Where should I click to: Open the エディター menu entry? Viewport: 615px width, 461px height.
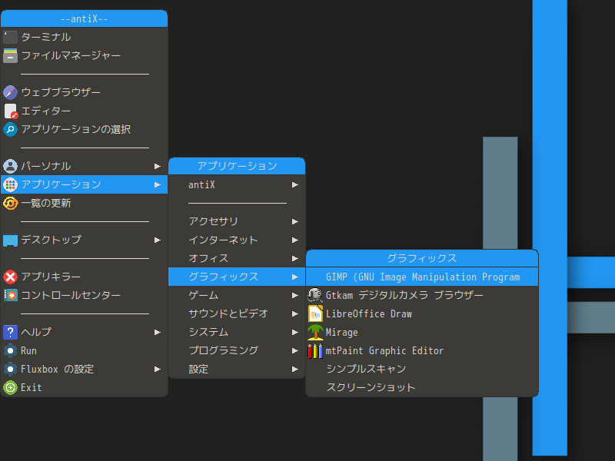click(84, 111)
